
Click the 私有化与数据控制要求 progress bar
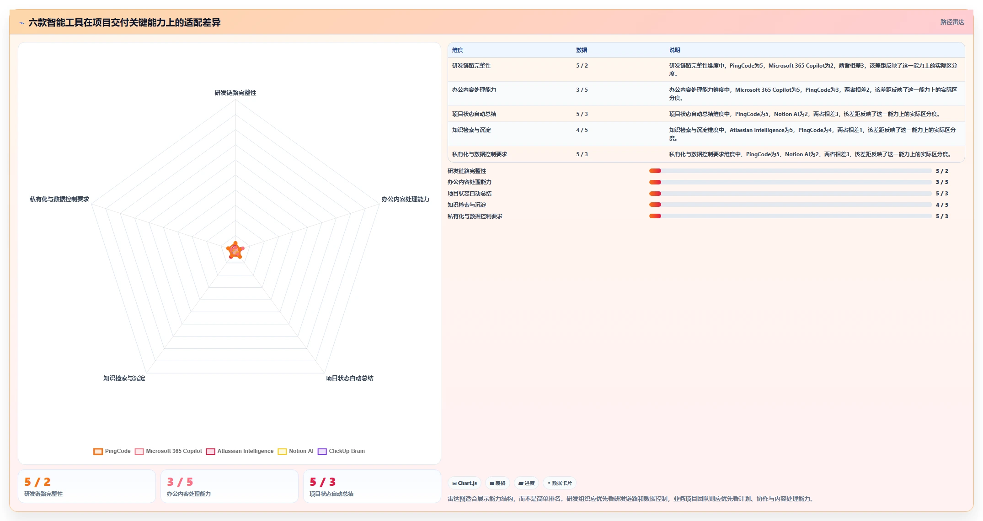click(x=790, y=216)
